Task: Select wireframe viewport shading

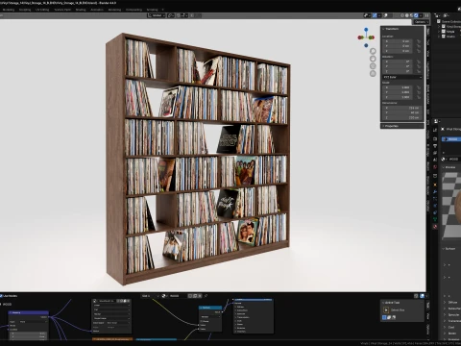Action: pos(402,15)
